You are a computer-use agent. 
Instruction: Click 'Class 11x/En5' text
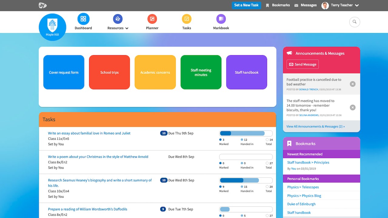tap(59, 139)
